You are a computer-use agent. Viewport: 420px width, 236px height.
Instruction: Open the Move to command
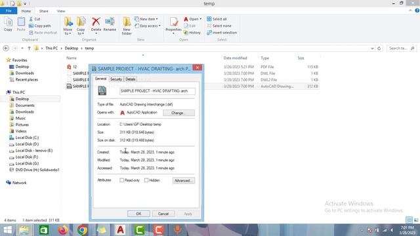(x=68, y=26)
